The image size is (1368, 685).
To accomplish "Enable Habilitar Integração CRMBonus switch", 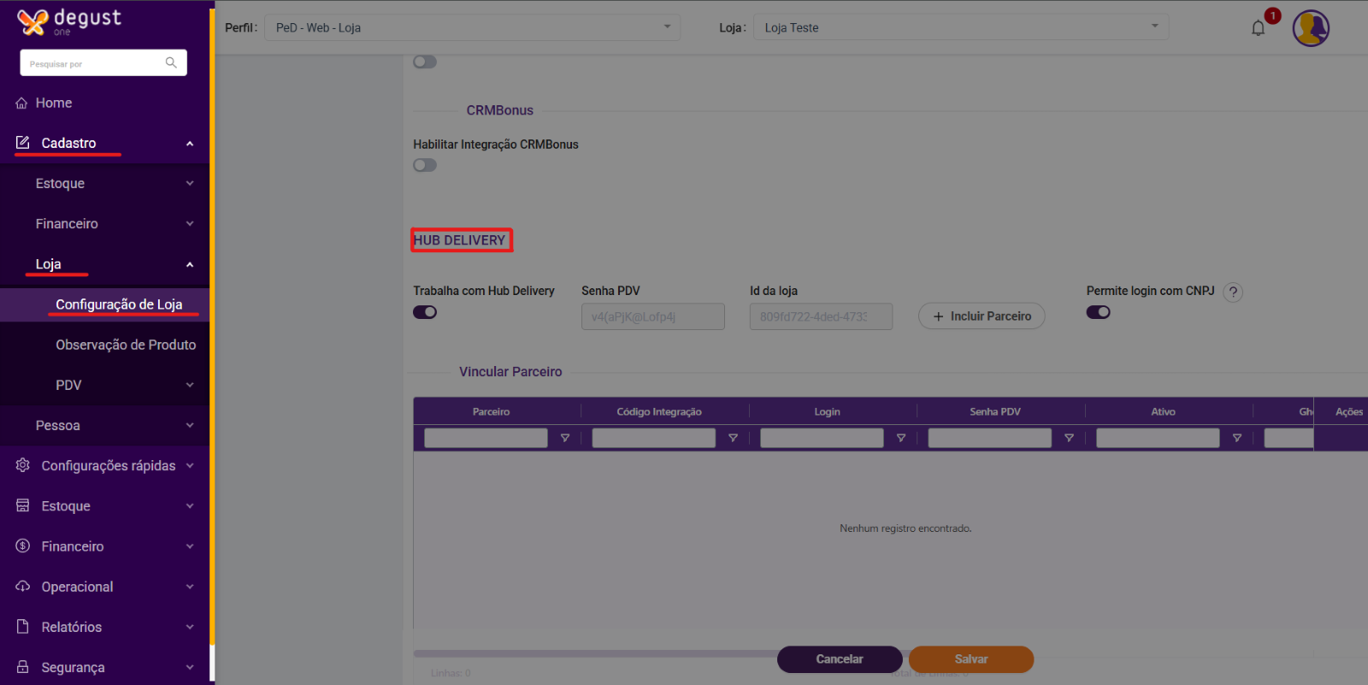I will 425,165.
